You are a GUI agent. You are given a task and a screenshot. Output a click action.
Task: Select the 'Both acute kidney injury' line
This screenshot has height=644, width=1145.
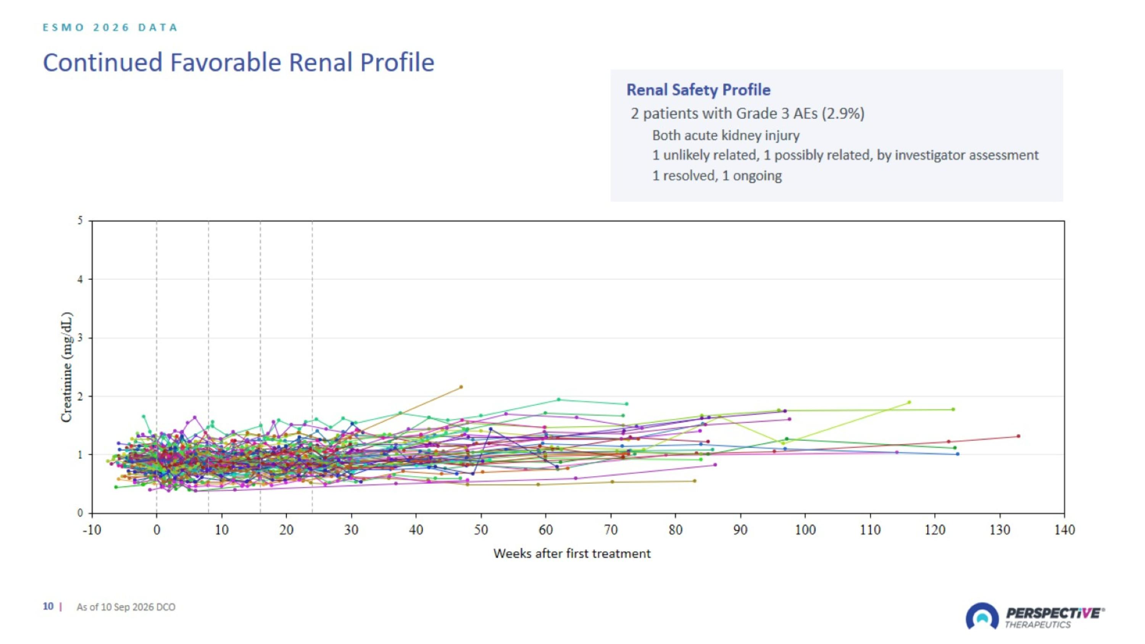[x=726, y=135]
